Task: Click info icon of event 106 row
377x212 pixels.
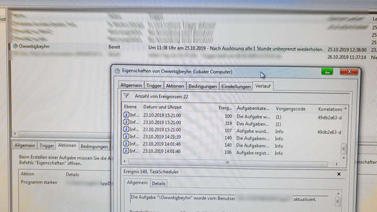Action: (x=126, y=151)
